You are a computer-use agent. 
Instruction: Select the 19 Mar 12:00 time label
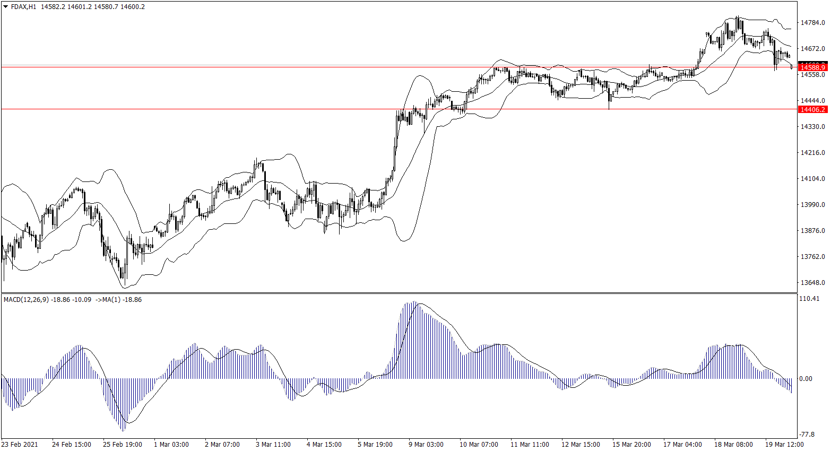(784, 445)
